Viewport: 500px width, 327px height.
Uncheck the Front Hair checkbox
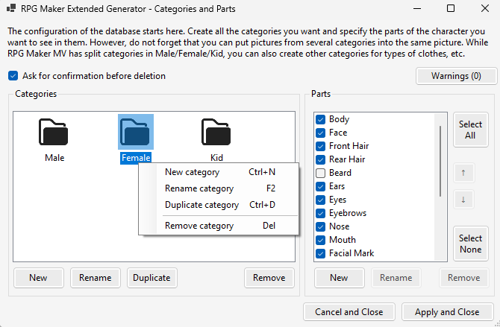point(320,146)
